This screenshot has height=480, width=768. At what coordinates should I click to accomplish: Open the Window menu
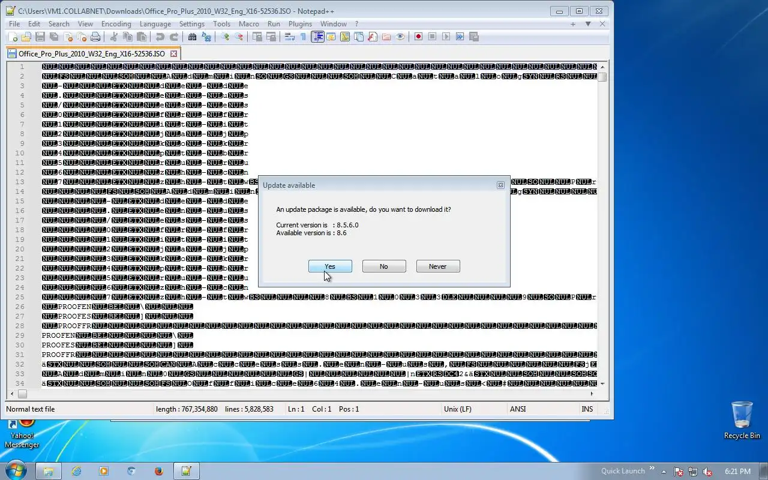pos(334,24)
